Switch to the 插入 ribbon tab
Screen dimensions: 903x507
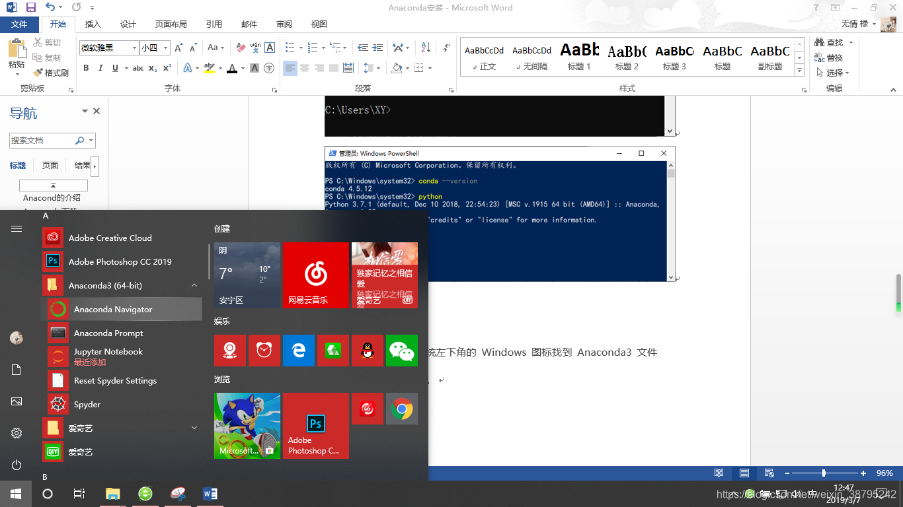93,24
